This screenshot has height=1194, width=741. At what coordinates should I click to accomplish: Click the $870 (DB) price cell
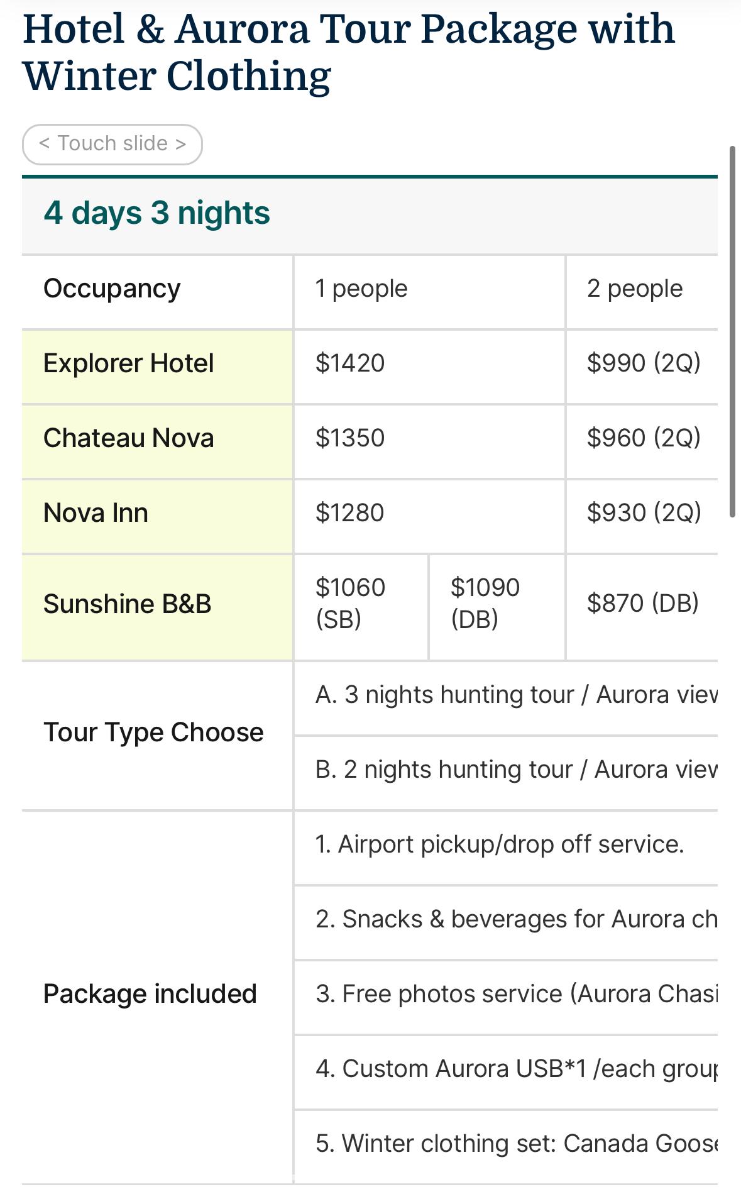642,604
